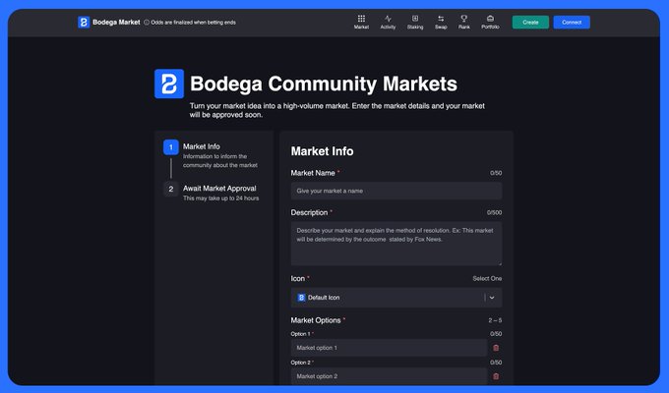669x393 pixels.
Task: Click the '2 – 5' options range text
Action: pos(495,320)
